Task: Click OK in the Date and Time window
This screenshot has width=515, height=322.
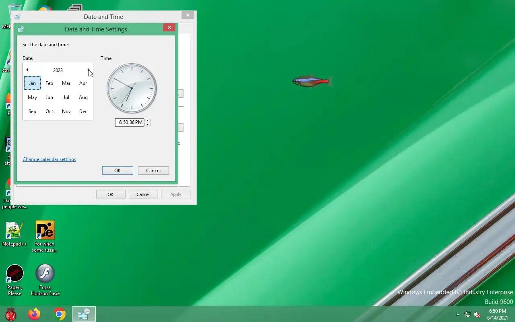Action: [111, 194]
